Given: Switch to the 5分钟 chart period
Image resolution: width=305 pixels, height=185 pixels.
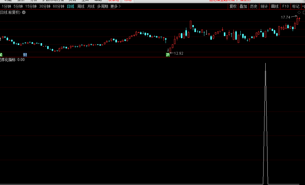Looking at the screenshot, I should pyautogui.click(x=18, y=6).
